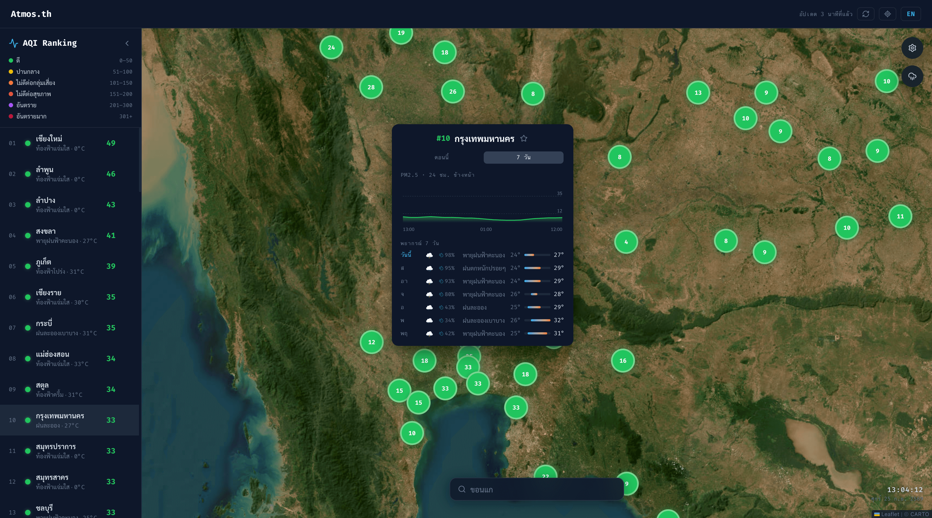The height and width of the screenshot is (518, 932).
Task: Open map settings gear icon
Action: tap(912, 48)
